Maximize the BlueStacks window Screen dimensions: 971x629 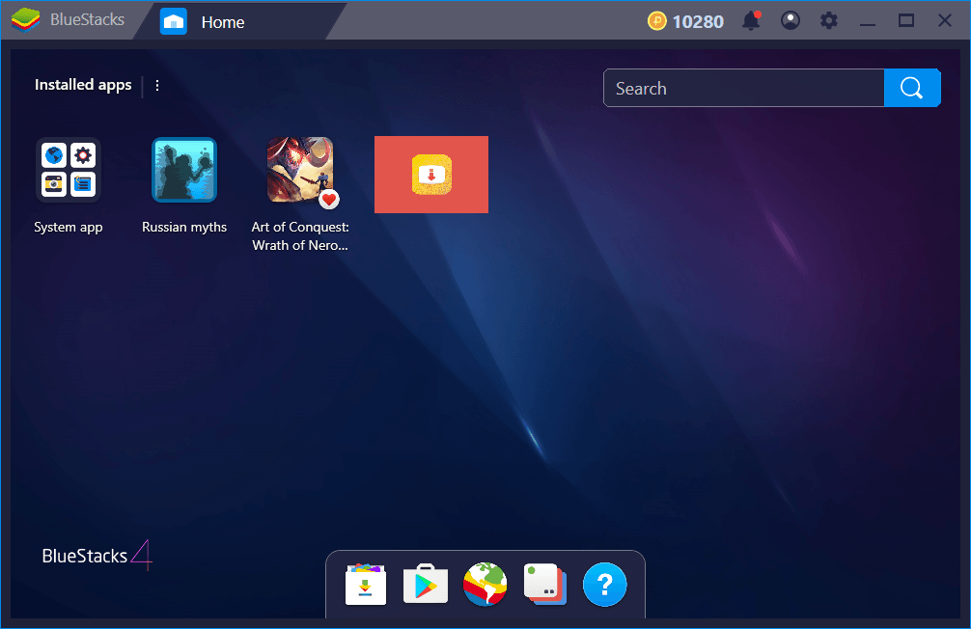906,21
